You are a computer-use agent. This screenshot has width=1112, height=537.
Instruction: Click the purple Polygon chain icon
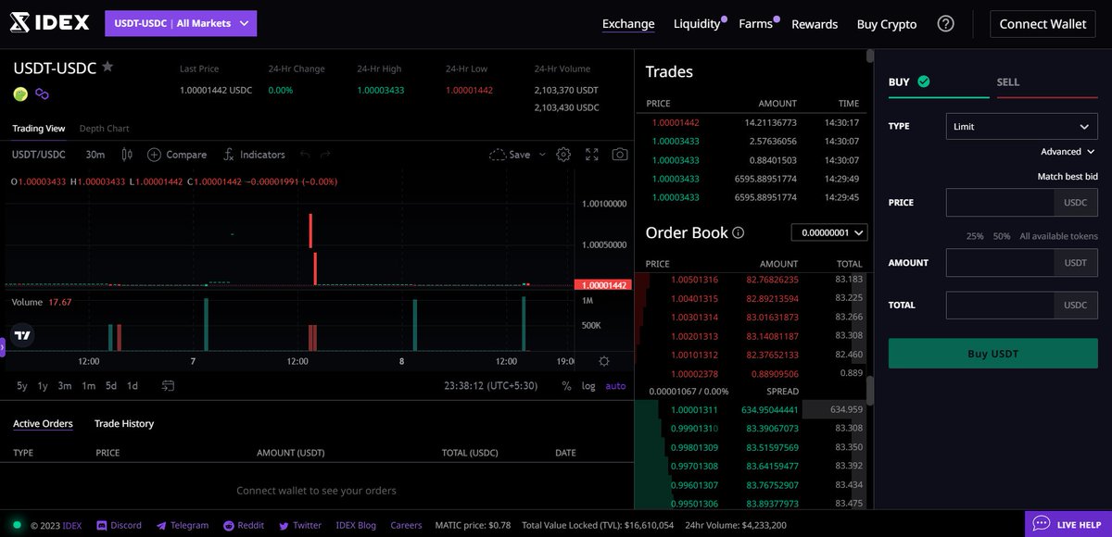(x=42, y=94)
